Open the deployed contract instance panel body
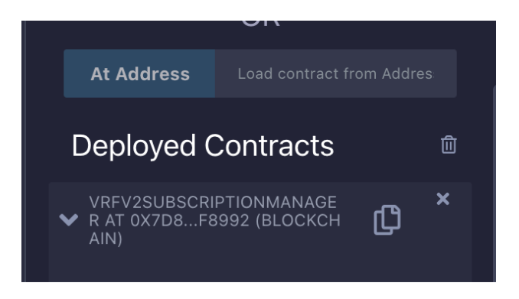 [x=260, y=232]
